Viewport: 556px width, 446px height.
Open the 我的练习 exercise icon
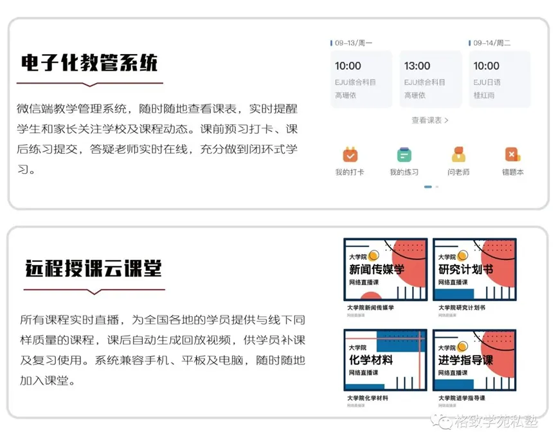click(404, 155)
